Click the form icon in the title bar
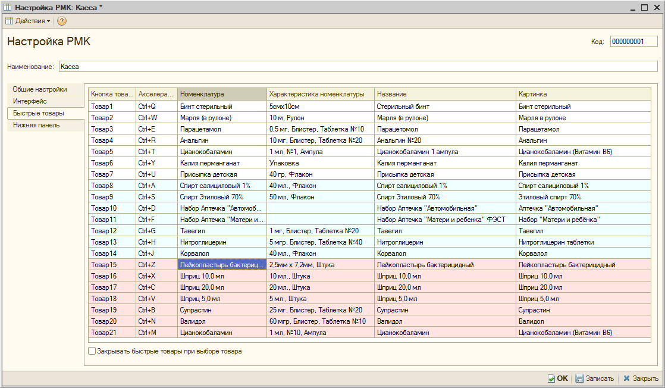Image resolution: width=665 pixels, height=388 pixels. 7,7
